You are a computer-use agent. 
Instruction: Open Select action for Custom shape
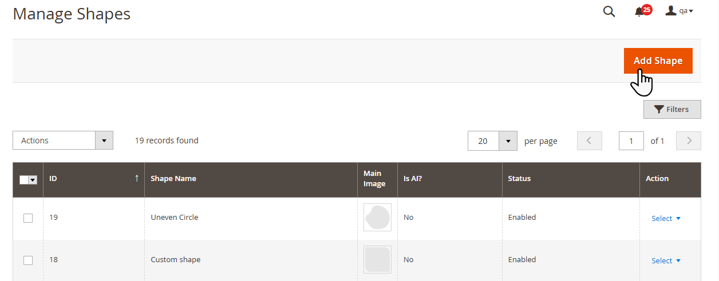(666, 260)
